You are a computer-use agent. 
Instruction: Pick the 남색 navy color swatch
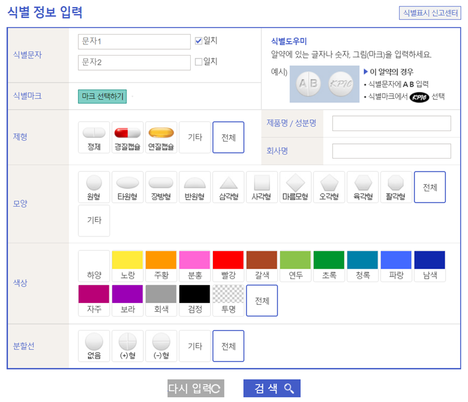pos(430,266)
